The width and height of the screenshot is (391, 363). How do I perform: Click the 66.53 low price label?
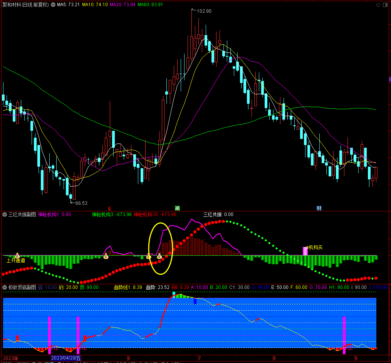coord(82,203)
